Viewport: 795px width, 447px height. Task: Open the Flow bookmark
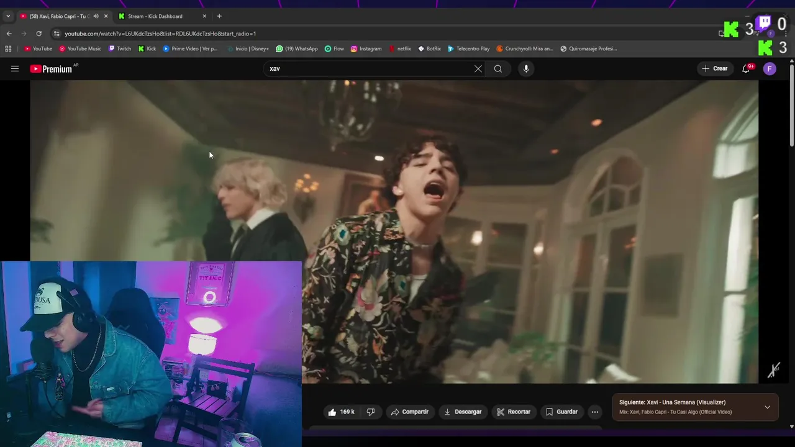click(x=334, y=48)
